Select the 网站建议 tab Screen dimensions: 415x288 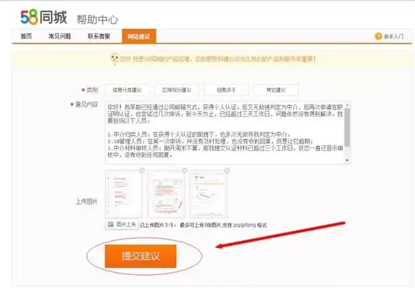(x=139, y=36)
